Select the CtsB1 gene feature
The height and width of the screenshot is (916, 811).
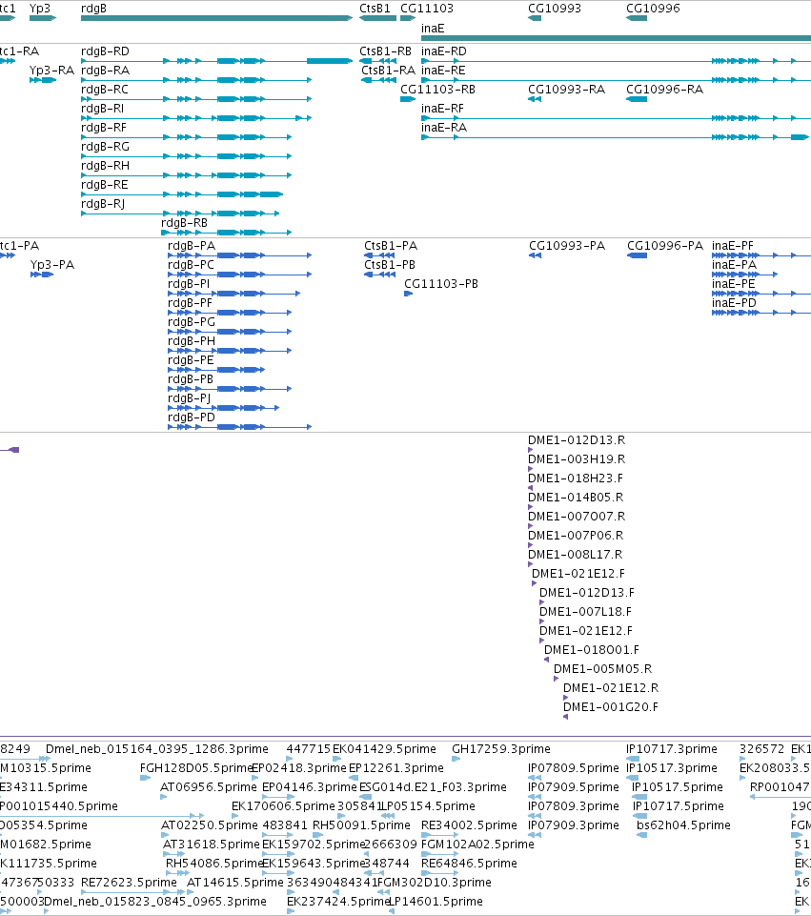pyautogui.click(x=377, y=18)
